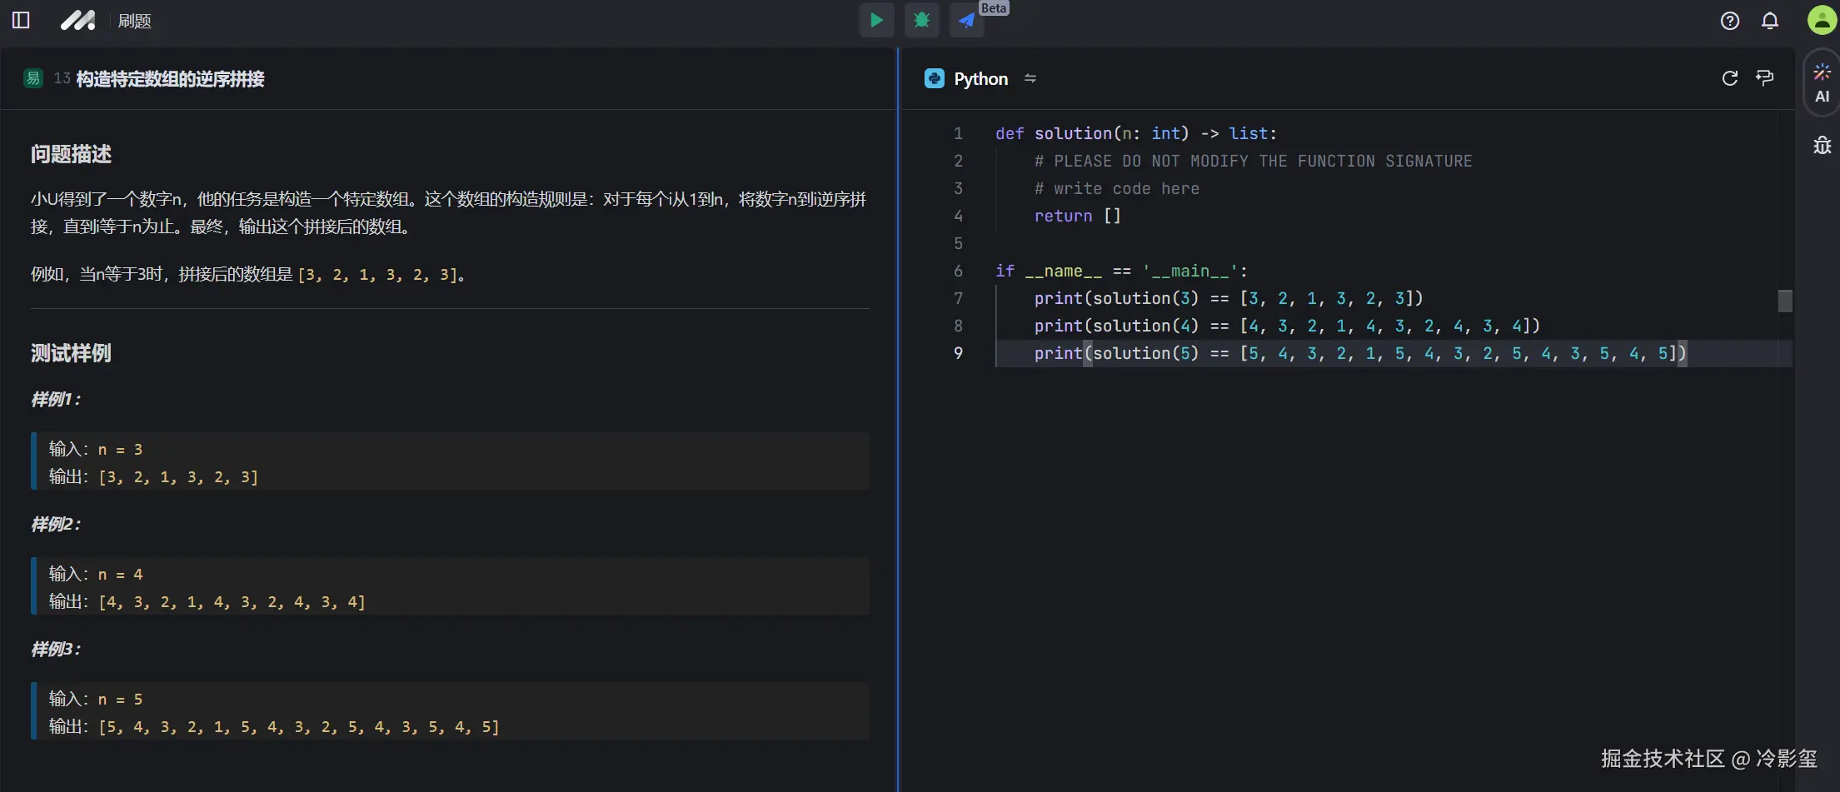Click the green 易 difficulty badge

[33, 78]
